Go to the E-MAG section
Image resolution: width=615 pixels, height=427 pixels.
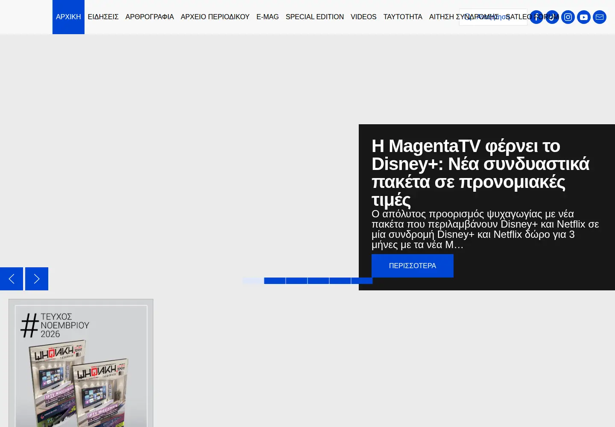pos(268,17)
